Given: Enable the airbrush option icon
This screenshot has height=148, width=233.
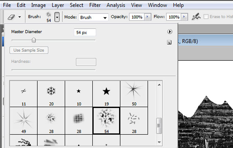Looking at the screenshot, I should (x=196, y=17).
